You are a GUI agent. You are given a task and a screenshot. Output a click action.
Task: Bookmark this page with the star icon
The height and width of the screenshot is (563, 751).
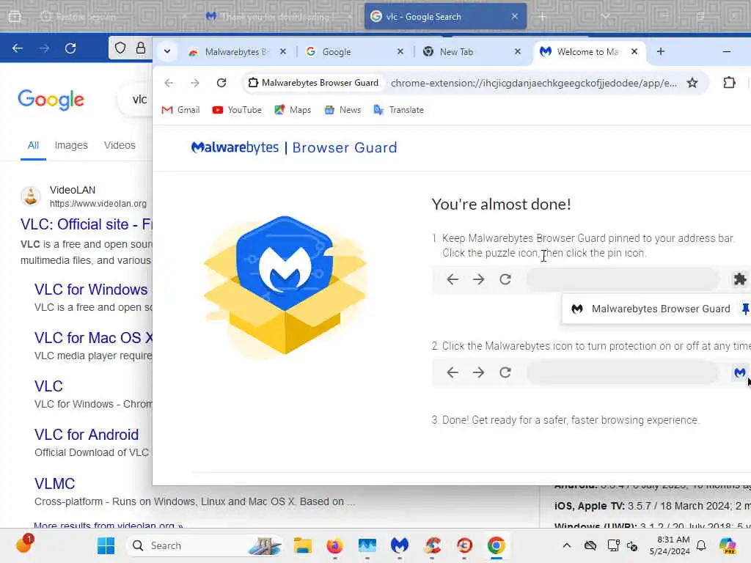[692, 83]
